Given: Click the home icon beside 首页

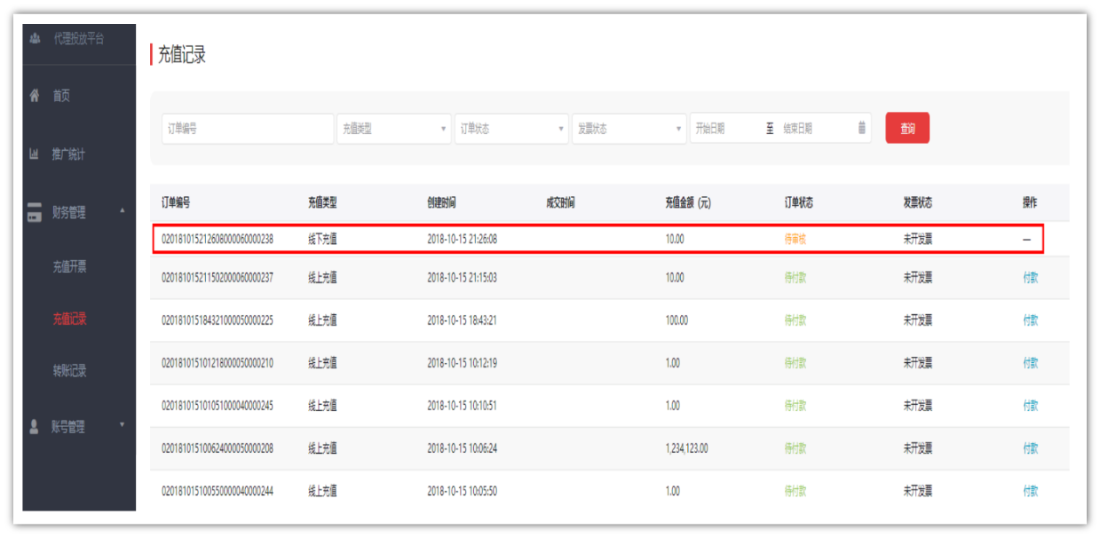Looking at the screenshot, I should point(36,96).
